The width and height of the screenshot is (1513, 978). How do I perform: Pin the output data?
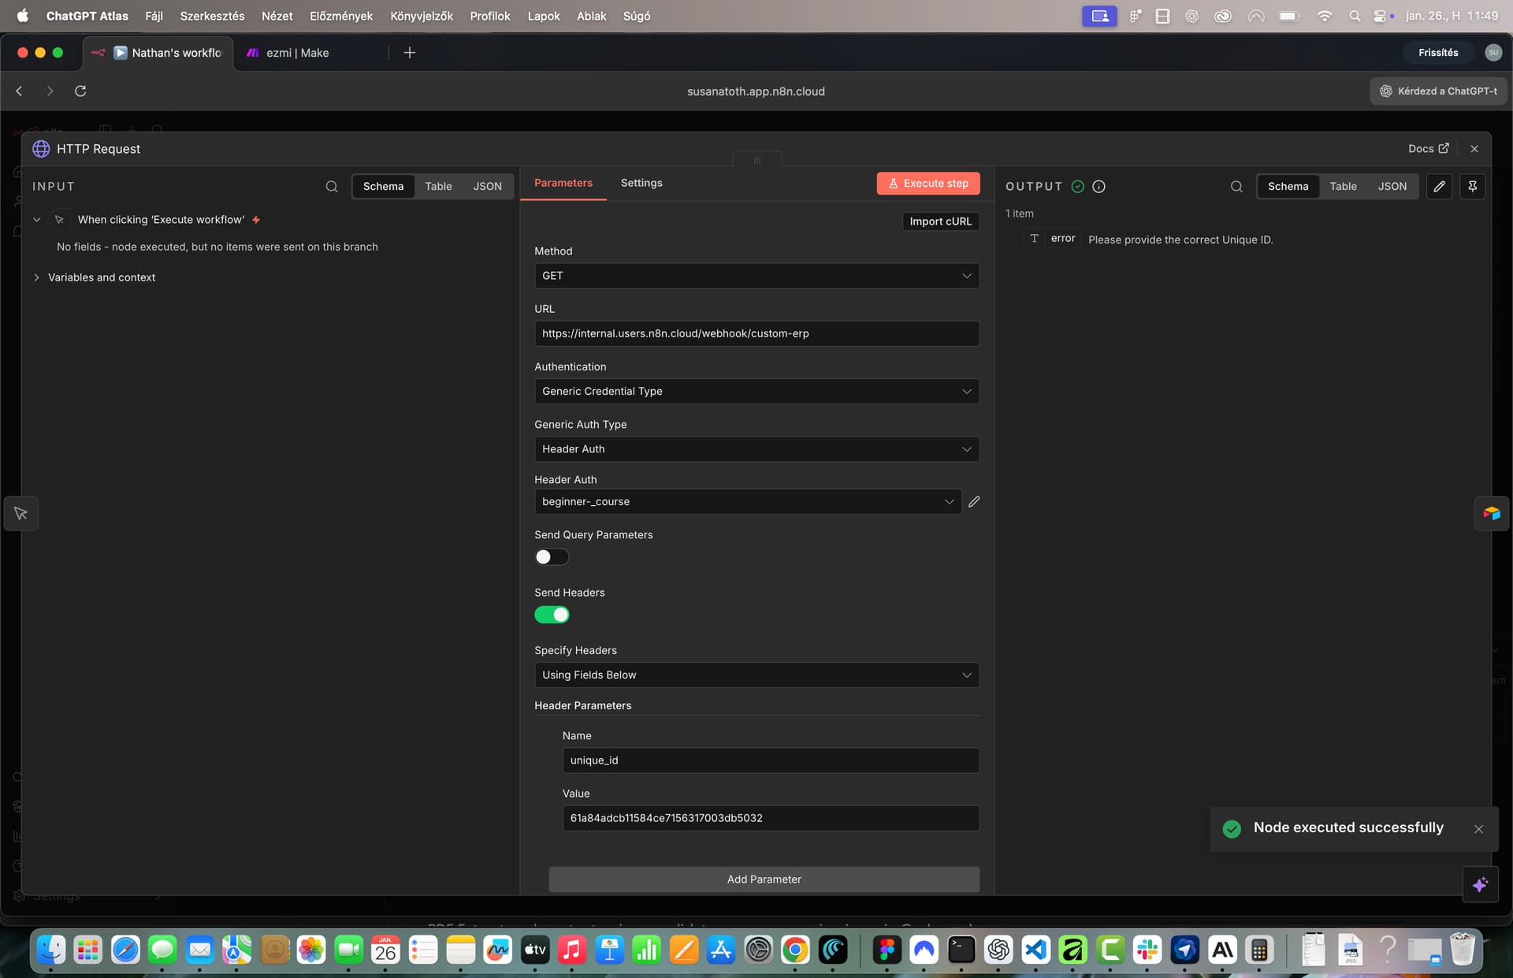point(1472,187)
